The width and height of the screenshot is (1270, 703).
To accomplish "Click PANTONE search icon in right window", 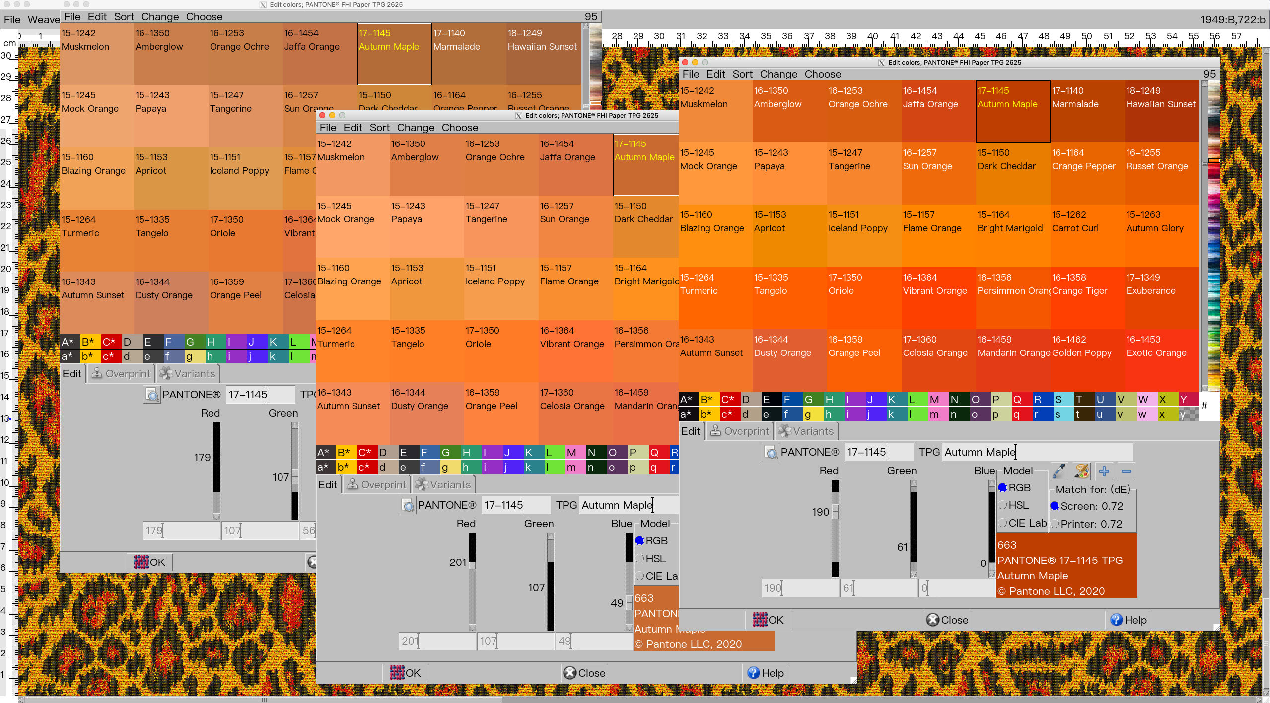I will 771,452.
